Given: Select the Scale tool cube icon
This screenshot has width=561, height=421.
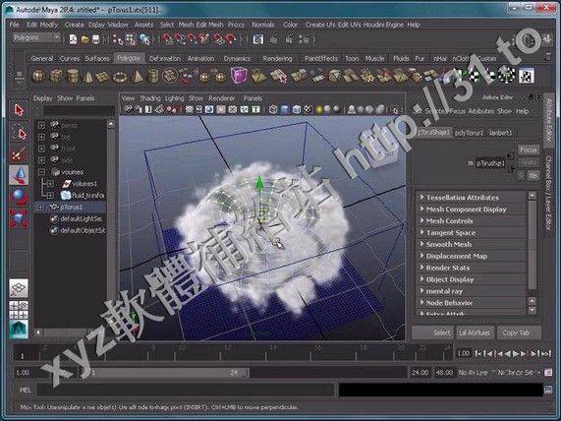Looking at the screenshot, I should point(19,218).
